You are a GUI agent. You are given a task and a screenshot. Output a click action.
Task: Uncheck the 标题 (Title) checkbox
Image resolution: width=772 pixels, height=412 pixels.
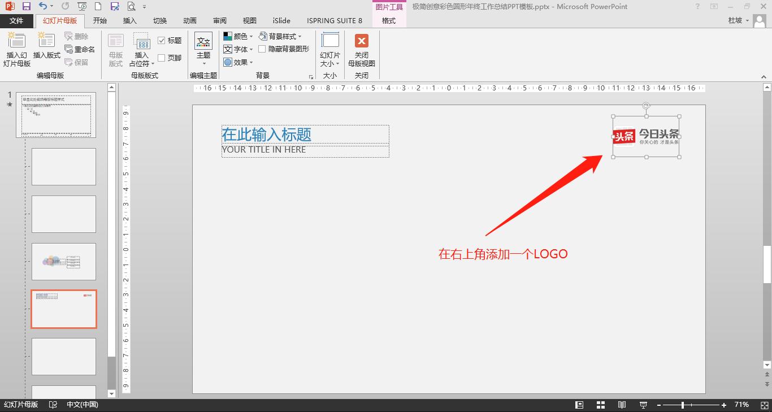162,41
